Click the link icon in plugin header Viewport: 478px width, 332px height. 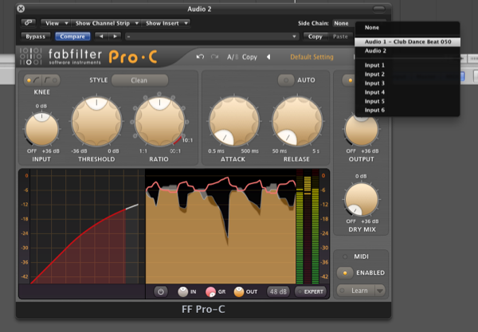(x=29, y=23)
